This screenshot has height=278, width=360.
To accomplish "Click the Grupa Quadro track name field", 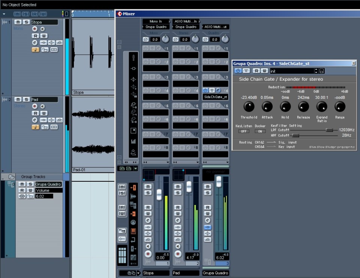I will tap(48, 184).
